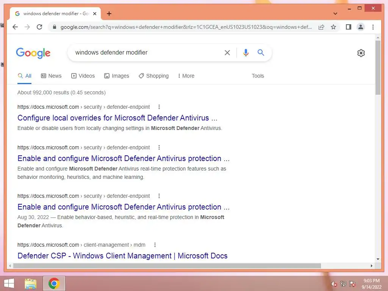Open the Windows Start button

(9, 283)
